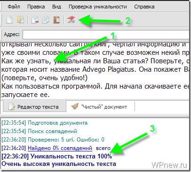This screenshot has height=172, width=191.
Task: Click the Уникальность текста 100% result line
Action: [56, 156]
